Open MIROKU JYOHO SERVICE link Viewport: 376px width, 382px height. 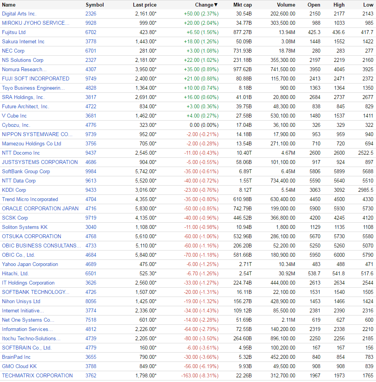36,23
